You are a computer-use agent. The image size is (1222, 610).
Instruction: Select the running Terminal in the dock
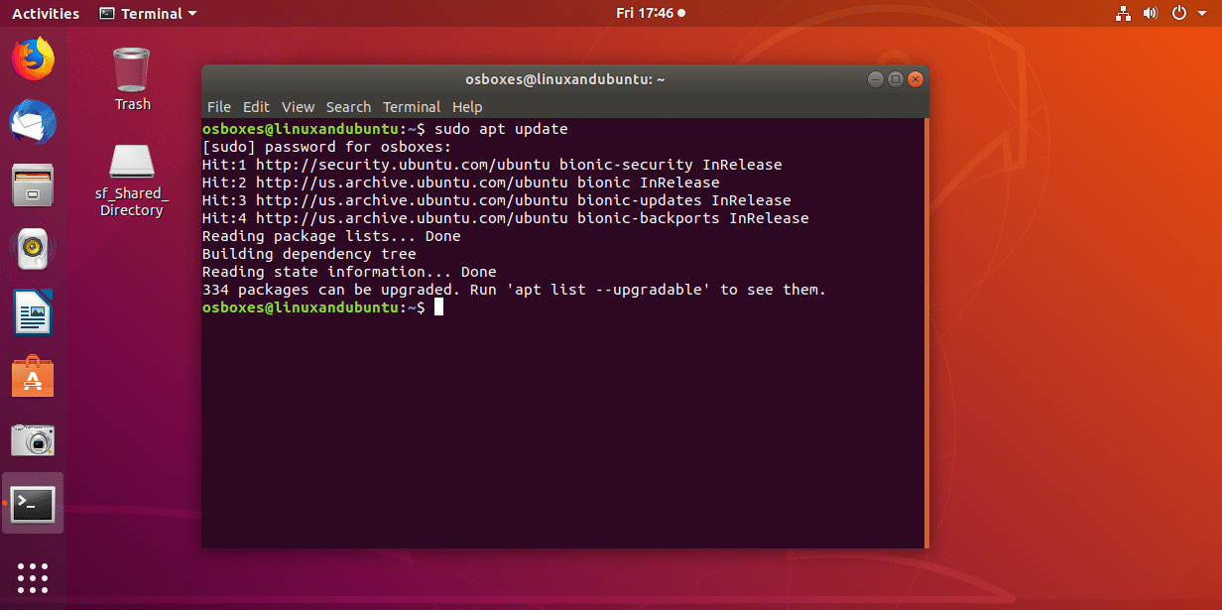pos(33,504)
